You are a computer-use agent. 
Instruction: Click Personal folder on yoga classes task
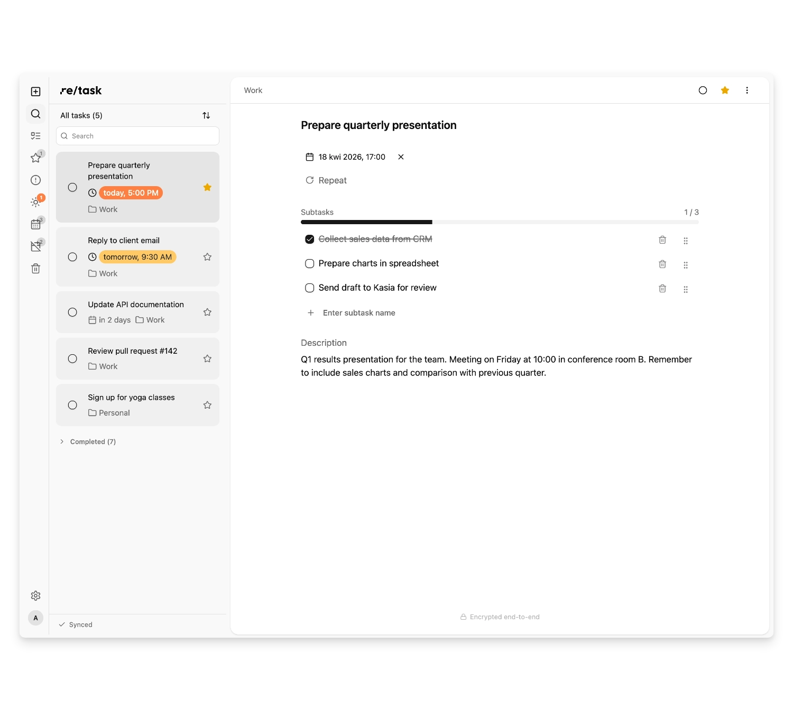click(x=109, y=413)
